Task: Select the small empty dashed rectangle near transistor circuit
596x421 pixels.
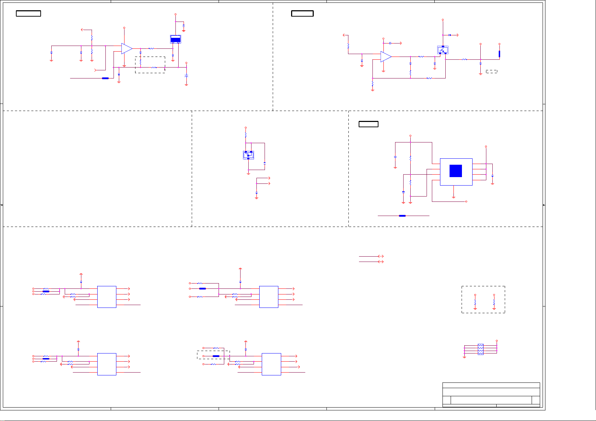Action: 492,71
